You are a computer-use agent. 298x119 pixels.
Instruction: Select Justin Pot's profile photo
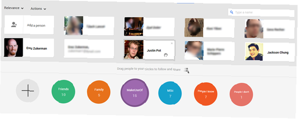pyautogui.click(x=134, y=49)
